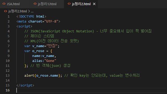
Task: Click the breadcrumb file icon for js정리2.html
Action: tap(5, 11)
